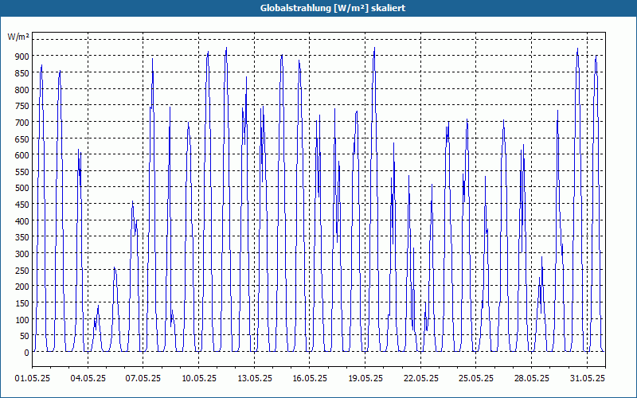Click the W/m² axis unit label

pyautogui.click(x=18, y=37)
